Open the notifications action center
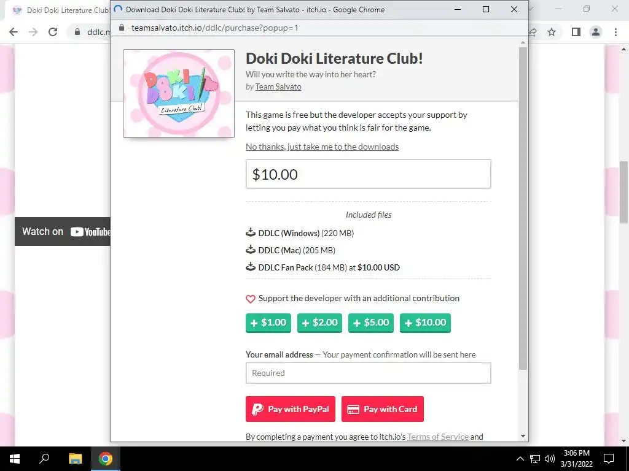The image size is (629, 471). (609, 459)
